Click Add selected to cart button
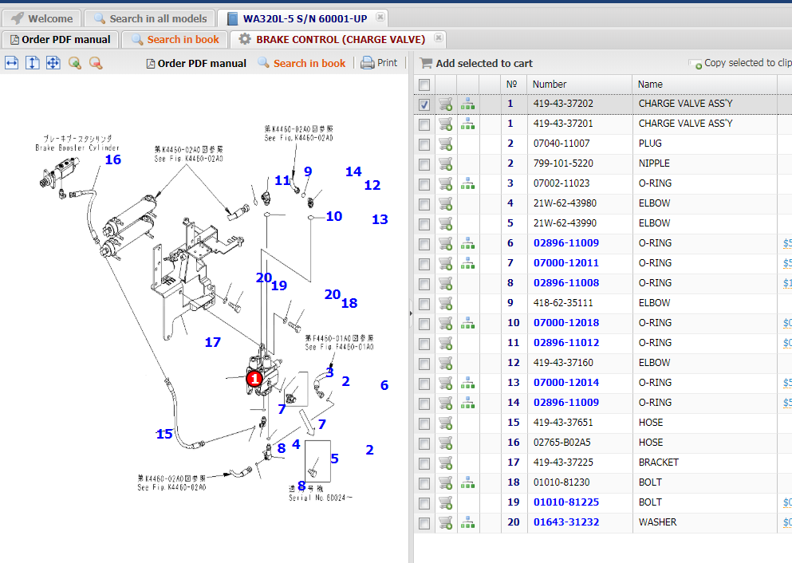 [476, 63]
